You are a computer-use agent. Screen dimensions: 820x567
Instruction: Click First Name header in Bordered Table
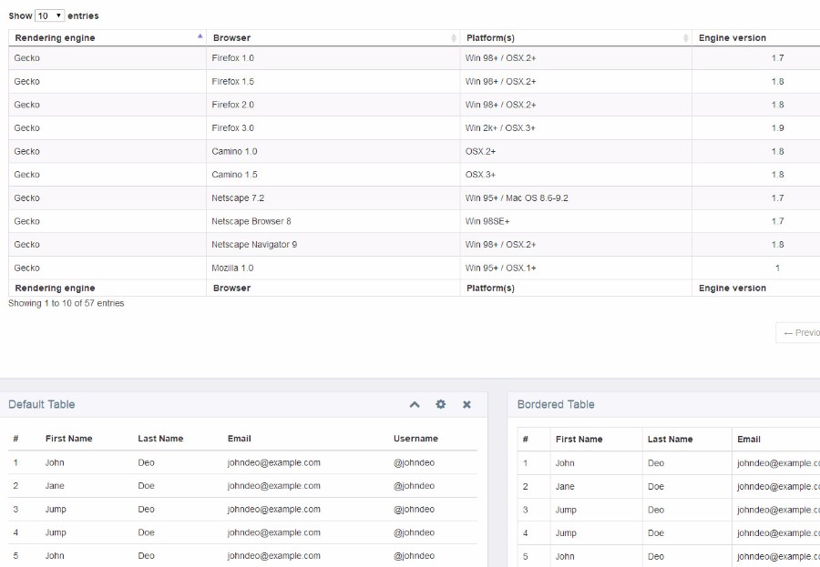579,440
